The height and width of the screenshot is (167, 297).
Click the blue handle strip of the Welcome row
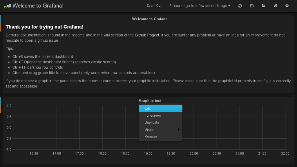tap(0, 19)
